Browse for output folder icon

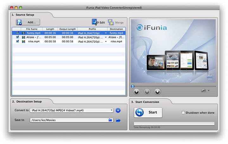click(111, 120)
